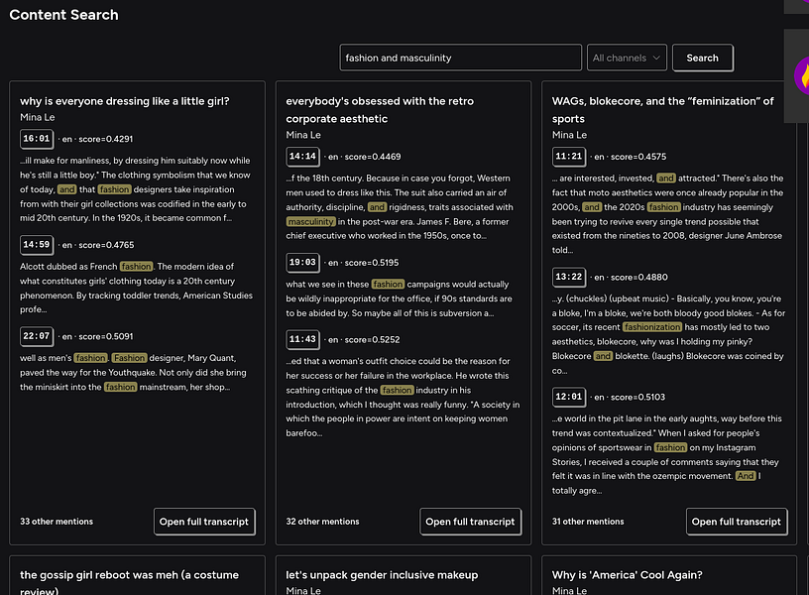Go to the 19:03 timestamp

(302, 262)
